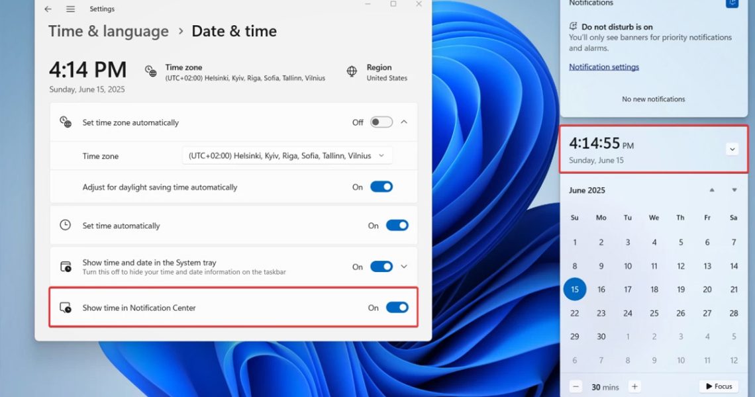The height and width of the screenshot is (397, 755).
Task: Open the Settings hamburger navigation menu
Action: [70, 9]
